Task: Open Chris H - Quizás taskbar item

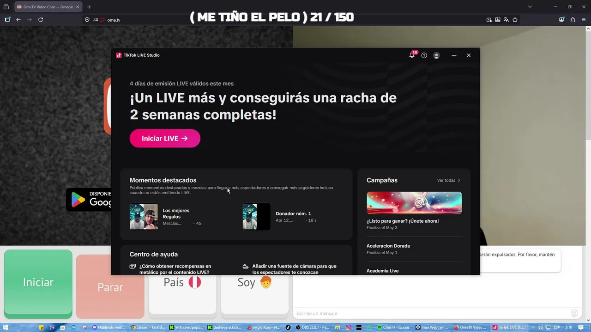Action: point(394,327)
